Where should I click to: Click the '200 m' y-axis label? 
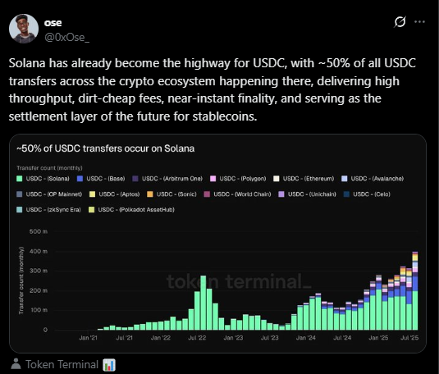[39, 290]
